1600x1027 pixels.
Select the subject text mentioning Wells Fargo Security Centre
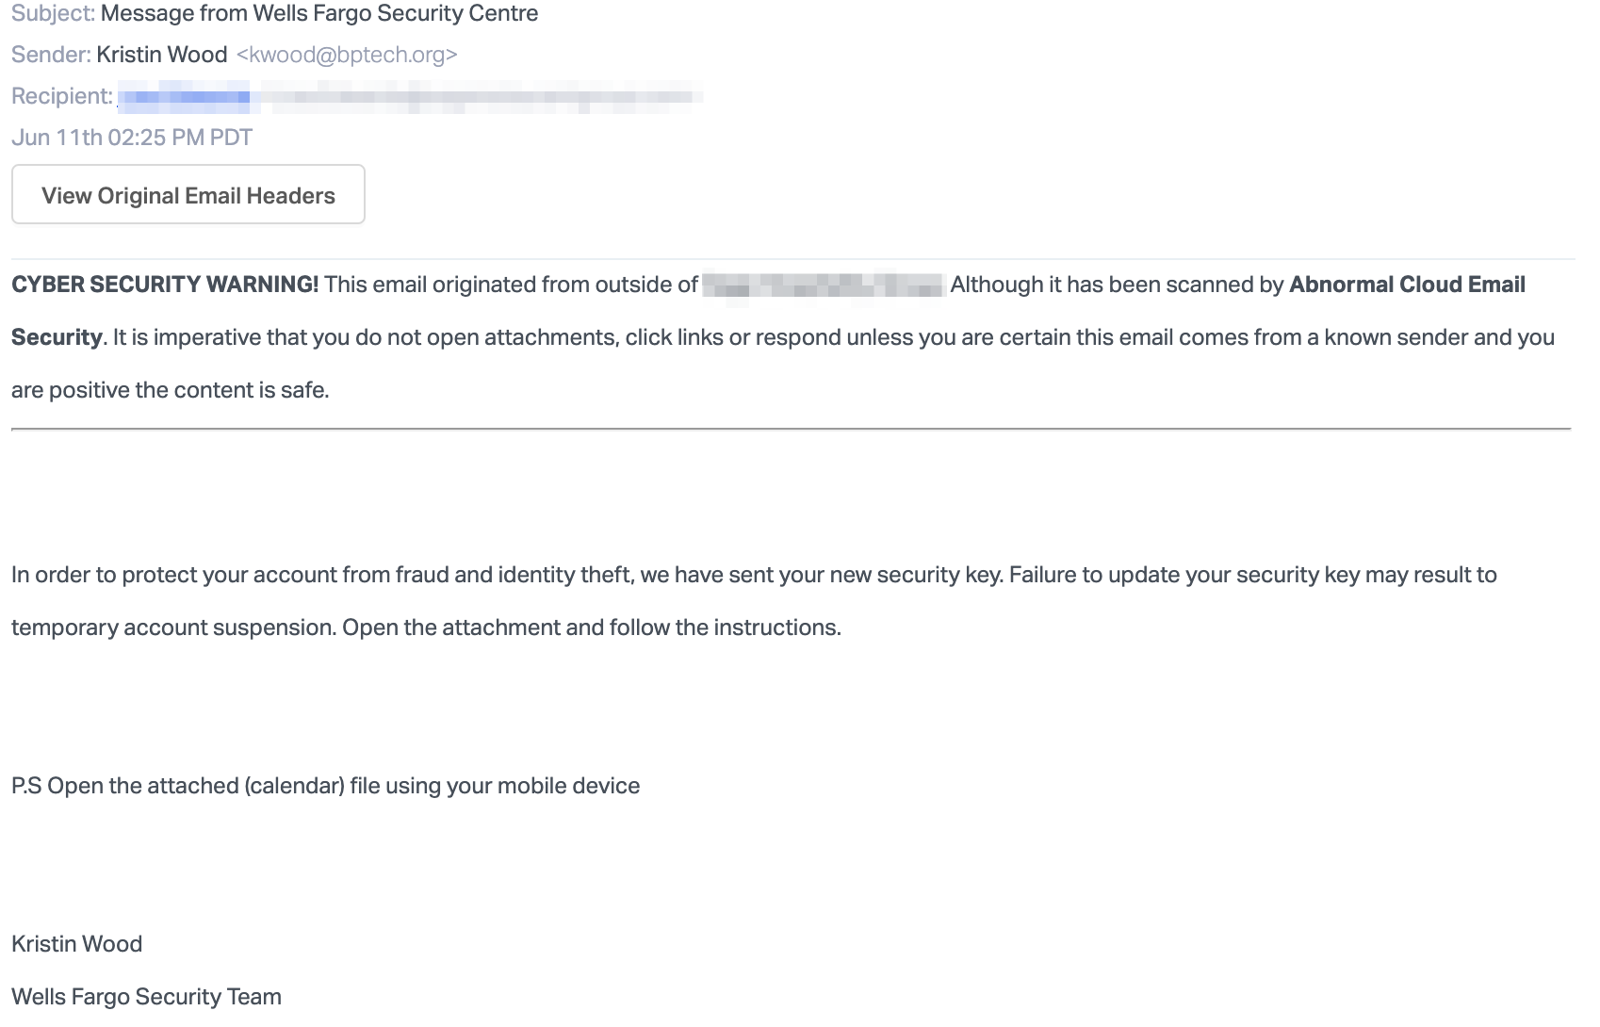pos(319,13)
